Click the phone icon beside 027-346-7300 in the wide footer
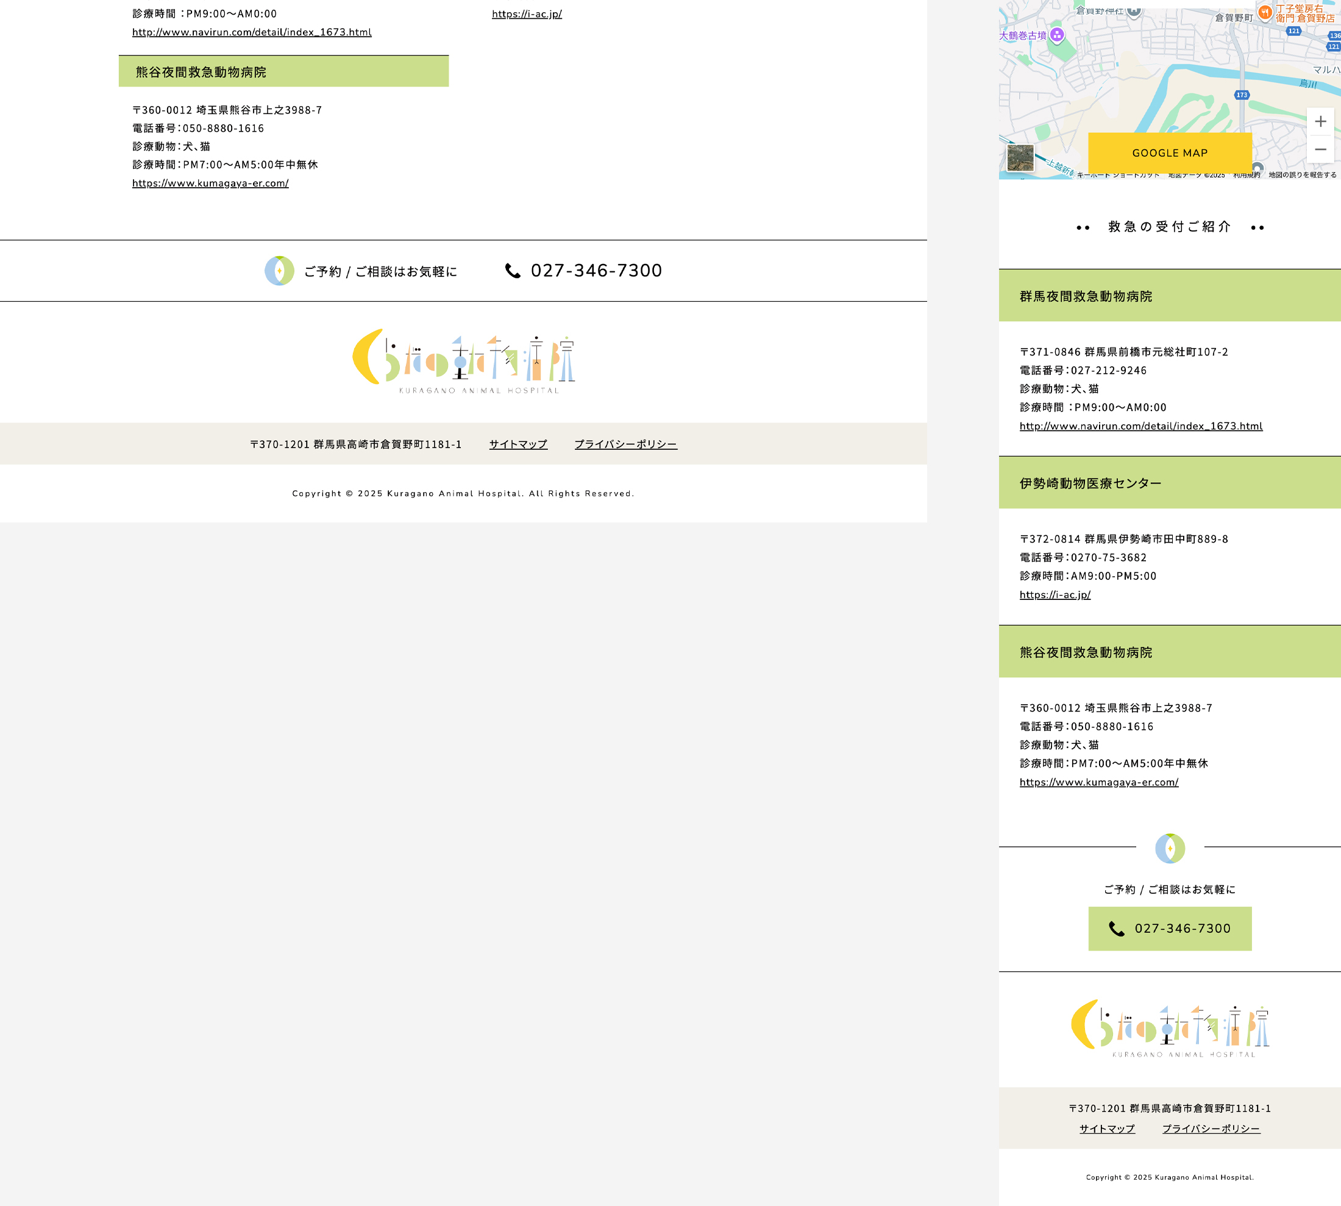The width and height of the screenshot is (1341, 1206). (512, 271)
